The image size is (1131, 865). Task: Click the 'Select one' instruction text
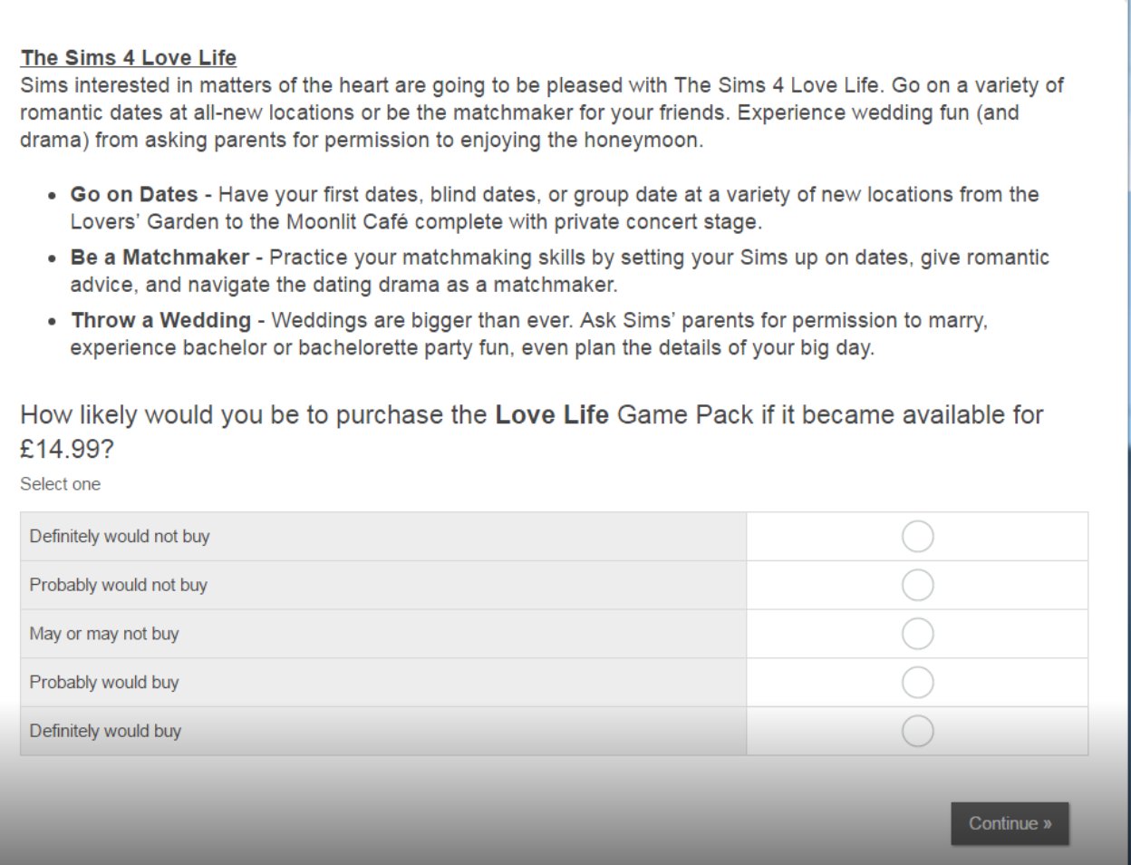click(61, 484)
